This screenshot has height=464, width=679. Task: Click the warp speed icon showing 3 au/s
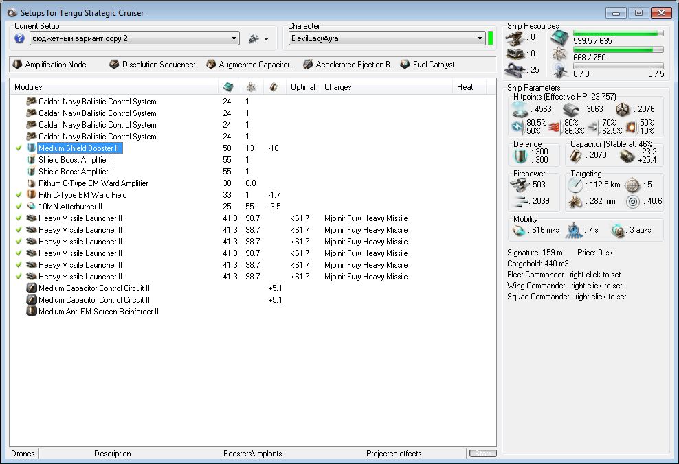tap(618, 231)
